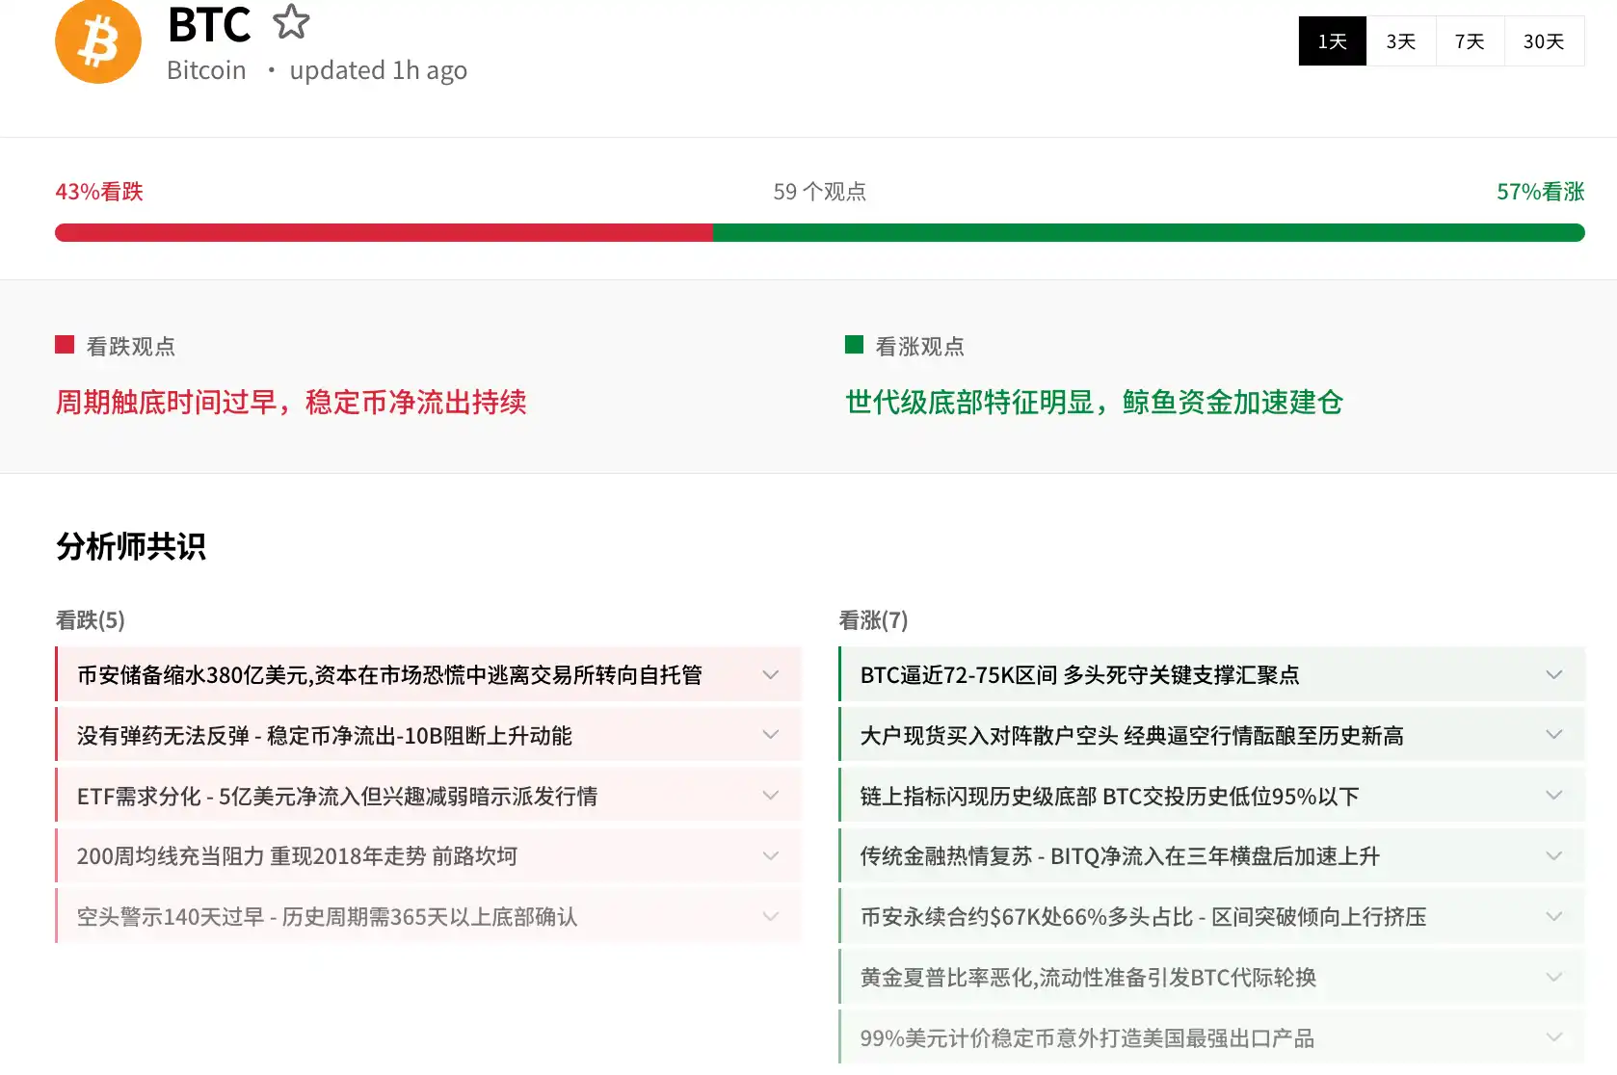
Task: Click the 看涨(7) section heading
Action: (x=873, y=621)
